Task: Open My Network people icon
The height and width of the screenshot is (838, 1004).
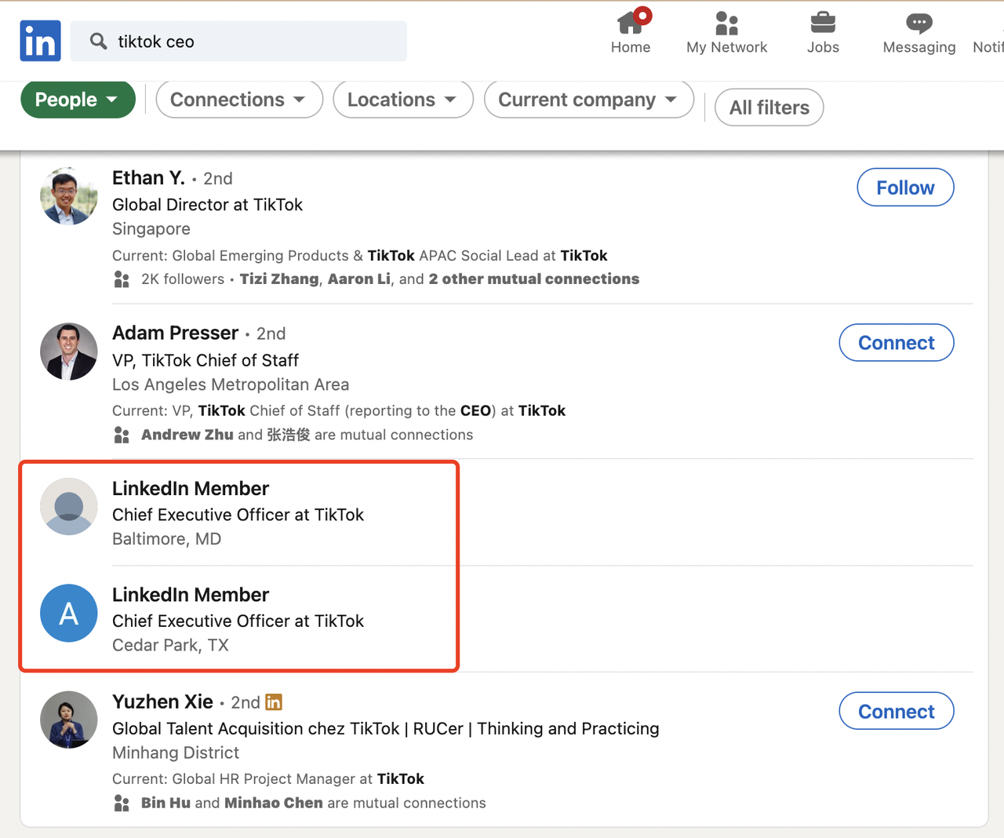Action: point(726,24)
